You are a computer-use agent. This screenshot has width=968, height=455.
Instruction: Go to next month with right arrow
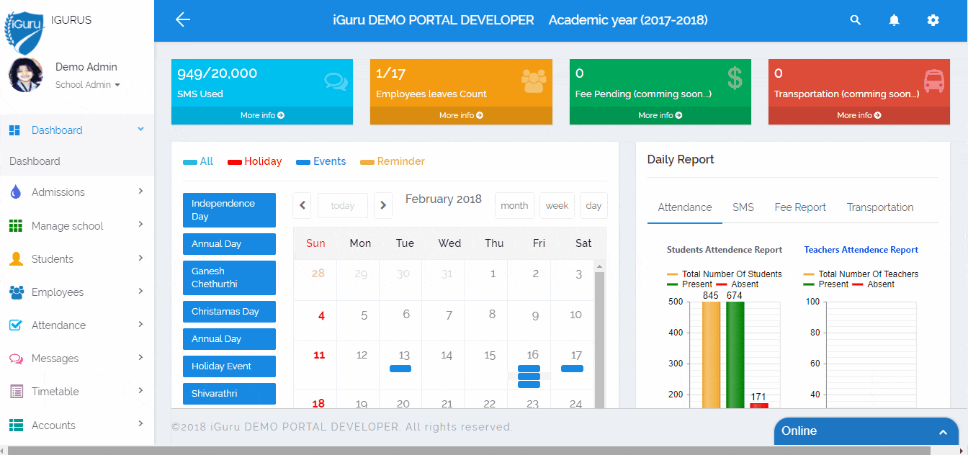383,205
